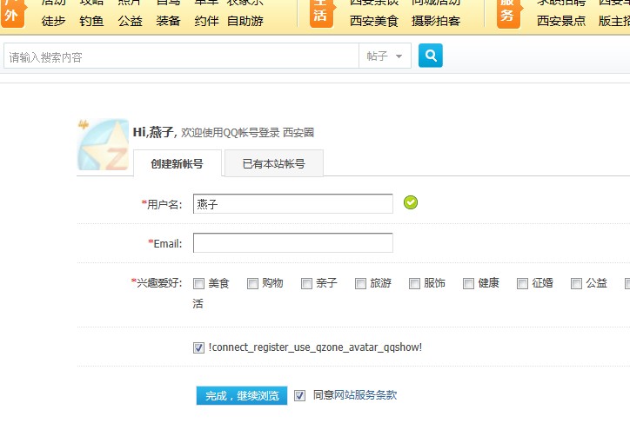Check the 公益 interest checkbox
This screenshot has width=630, height=423.
coord(576,283)
